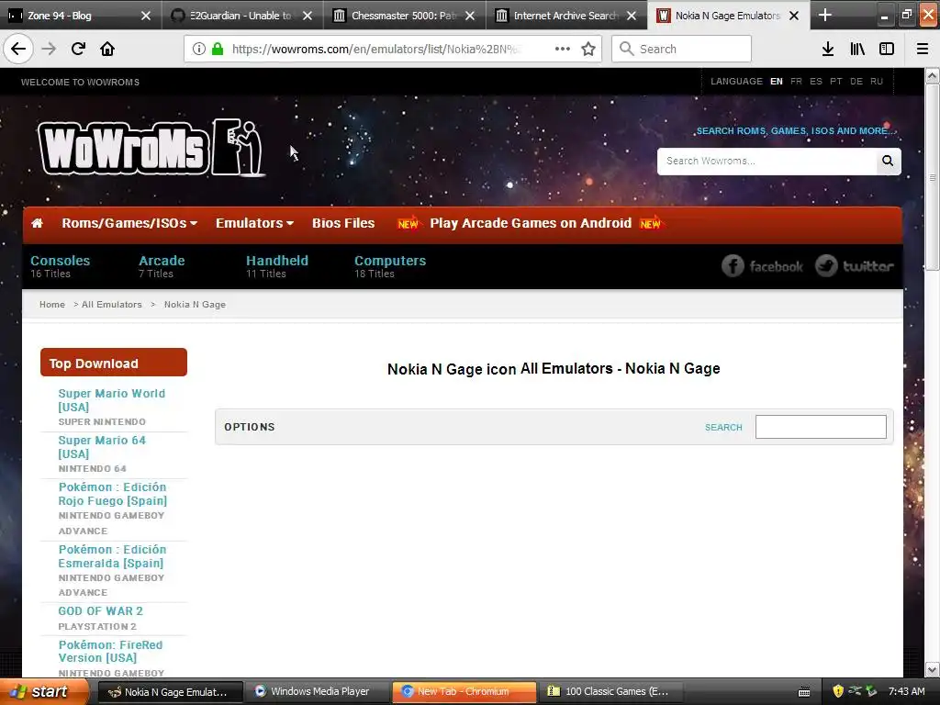Click the Wowroms search magnifier button
This screenshot has width=940, height=705.
click(x=888, y=161)
